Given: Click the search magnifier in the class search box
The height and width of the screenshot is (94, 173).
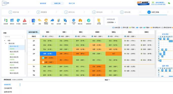Looking at the screenshot, I should click(23, 37).
